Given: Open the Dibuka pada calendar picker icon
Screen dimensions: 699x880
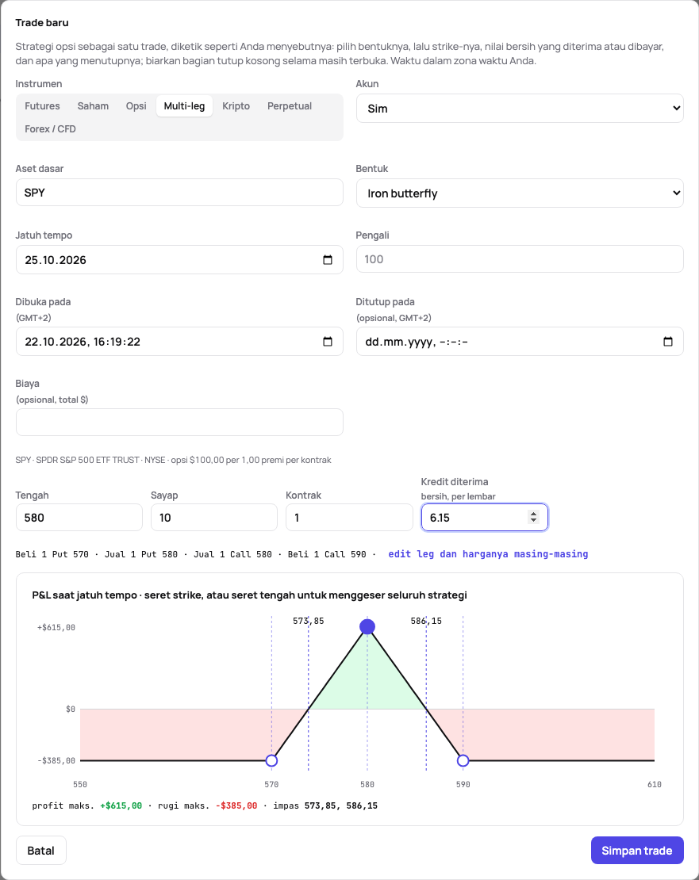Looking at the screenshot, I should pos(328,342).
